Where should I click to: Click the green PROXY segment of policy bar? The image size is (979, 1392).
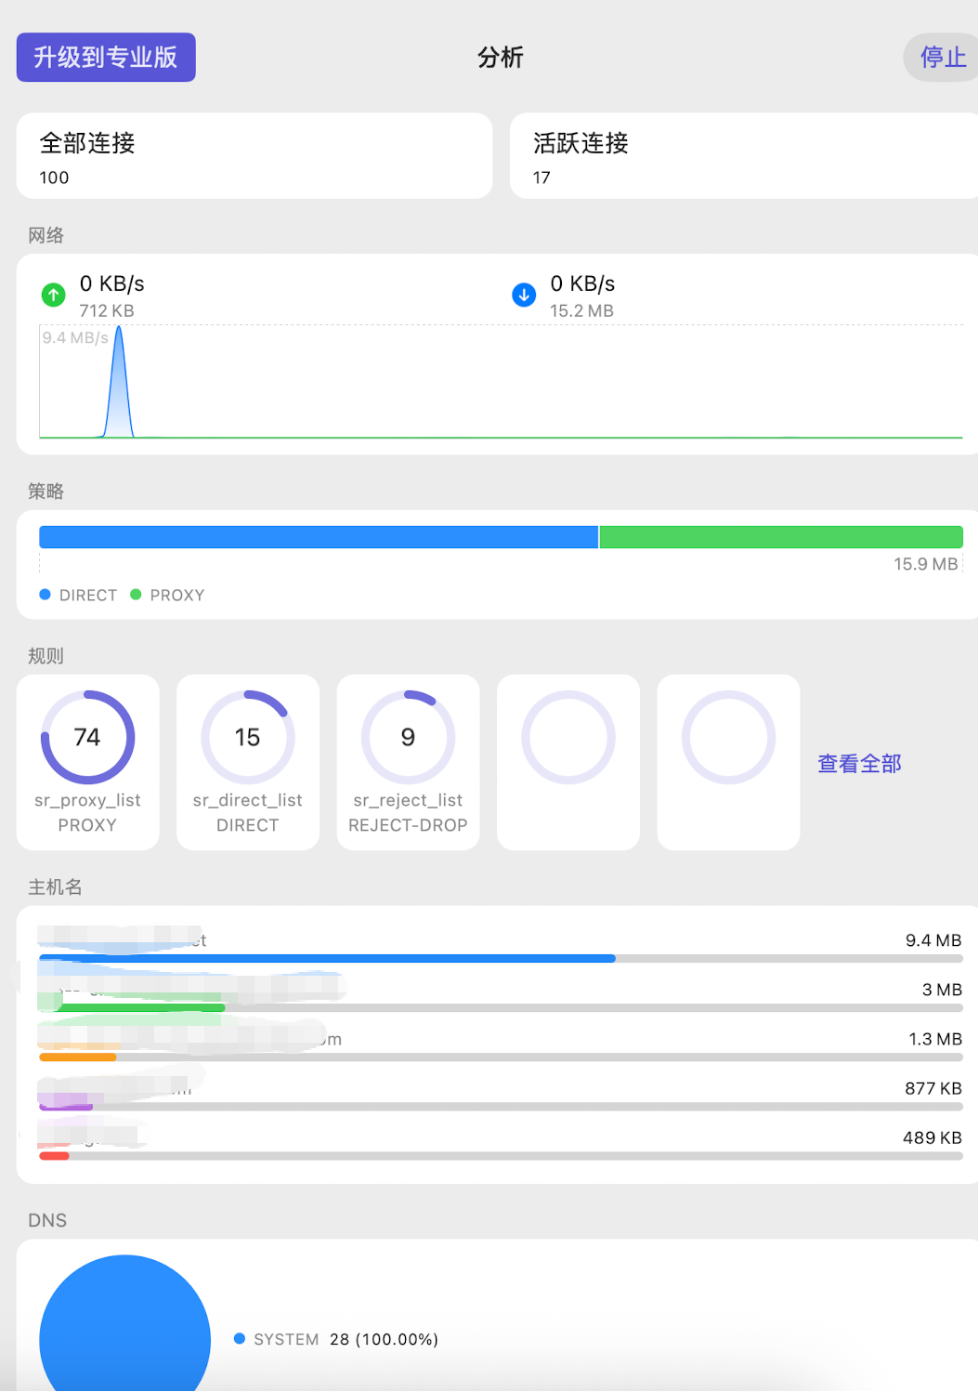click(780, 537)
